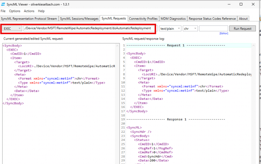Switch to SyncML Sessions/Messages tab
This screenshot has width=261, height=164.
coord(79,19)
